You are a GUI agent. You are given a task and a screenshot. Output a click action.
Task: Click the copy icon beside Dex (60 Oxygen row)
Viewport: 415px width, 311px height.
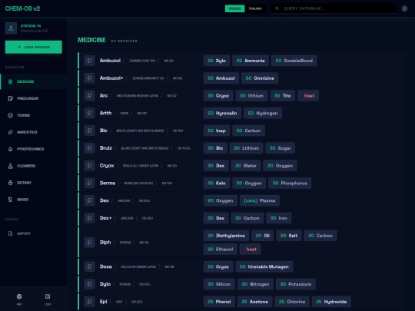click(x=89, y=200)
